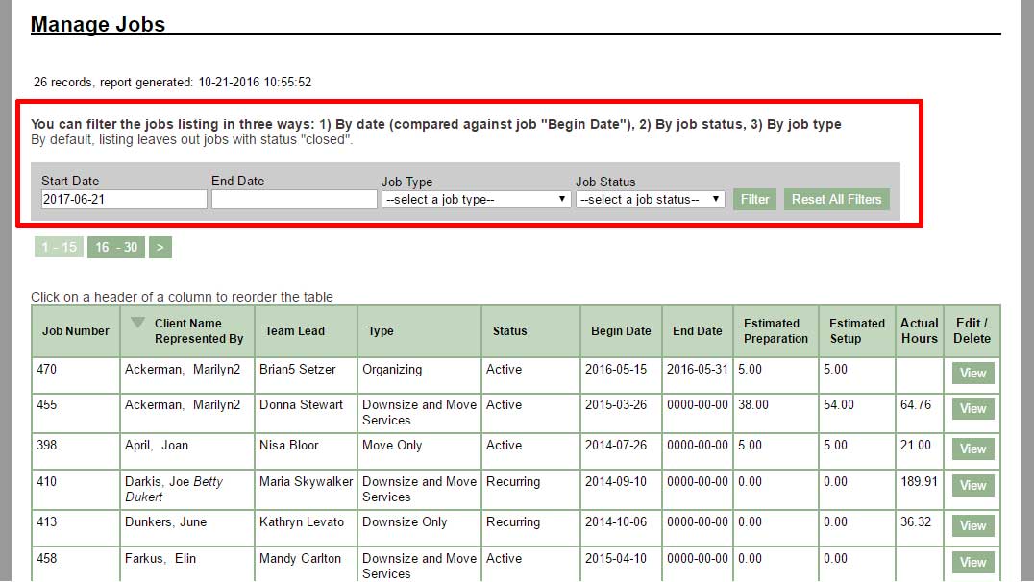Click Reset All Filters button
The height and width of the screenshot is (582, 1034).
pyautogui.click(x=836, y=199)
